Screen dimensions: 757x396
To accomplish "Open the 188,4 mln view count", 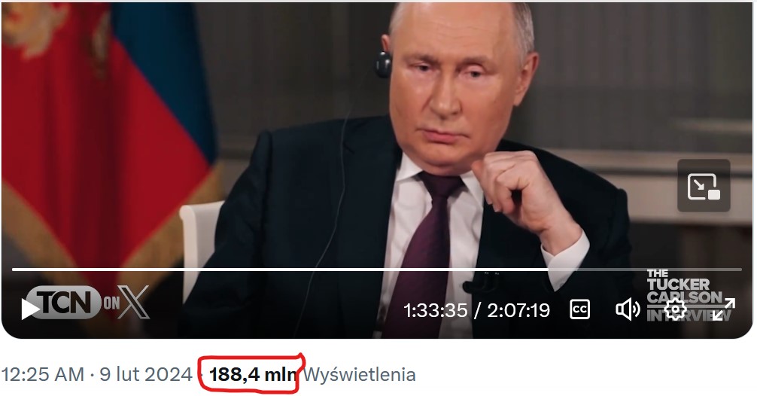I will [253, 375].
